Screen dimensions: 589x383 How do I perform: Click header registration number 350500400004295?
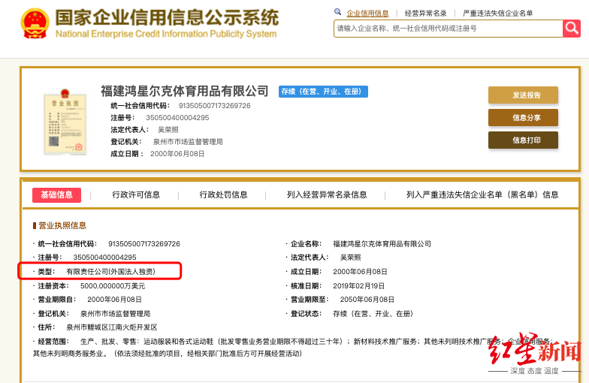click(x=177, y=118)
